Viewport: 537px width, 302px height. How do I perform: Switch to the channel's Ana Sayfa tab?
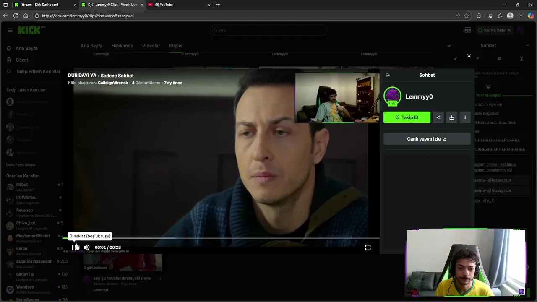(91, 46)
